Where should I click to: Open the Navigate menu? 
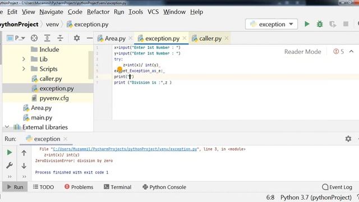point(51,12)
